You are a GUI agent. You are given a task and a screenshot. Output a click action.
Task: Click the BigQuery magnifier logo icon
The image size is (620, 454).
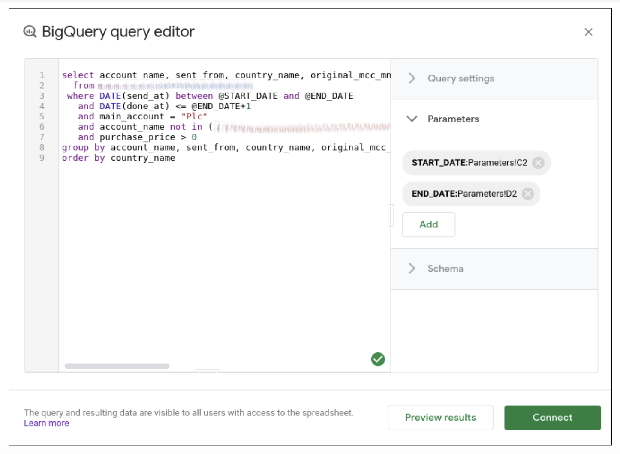point(30,32)
